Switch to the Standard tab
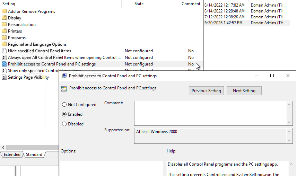This screenshot has width=297, height=176. pyautogui.click(x=34, y=155)
